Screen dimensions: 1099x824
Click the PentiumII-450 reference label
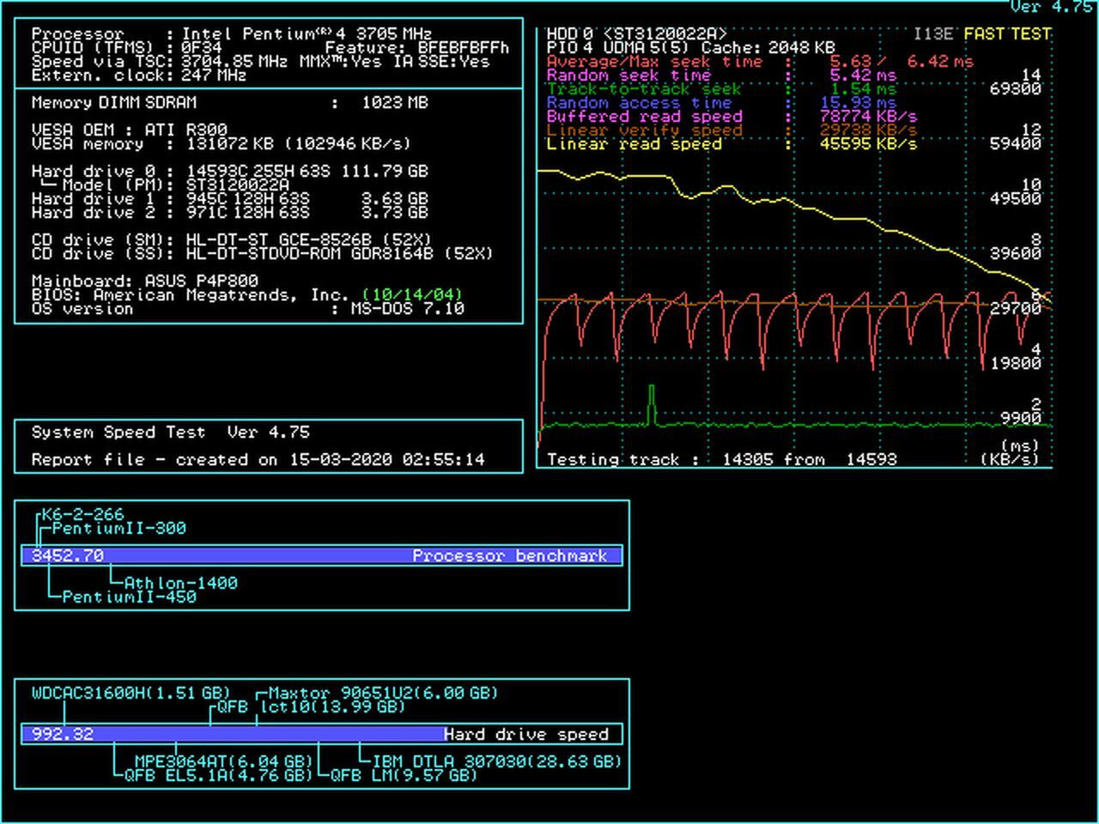pos(129,597)
